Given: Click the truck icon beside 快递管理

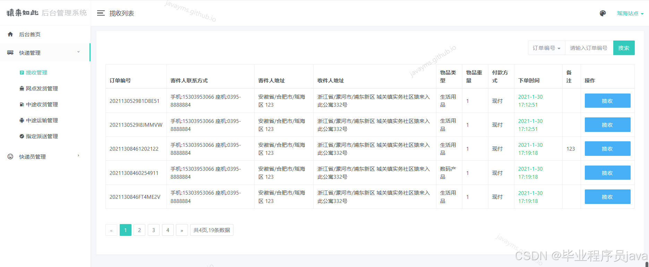Looking at the screenshot, I should click(10, 53).
